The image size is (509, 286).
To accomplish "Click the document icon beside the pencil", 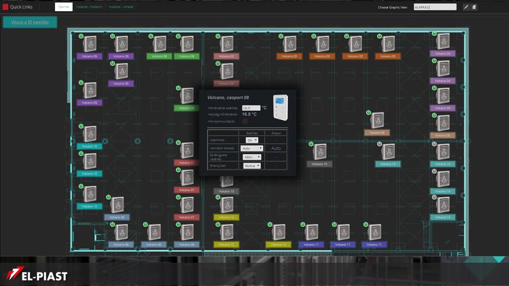I will click(474, 7).
